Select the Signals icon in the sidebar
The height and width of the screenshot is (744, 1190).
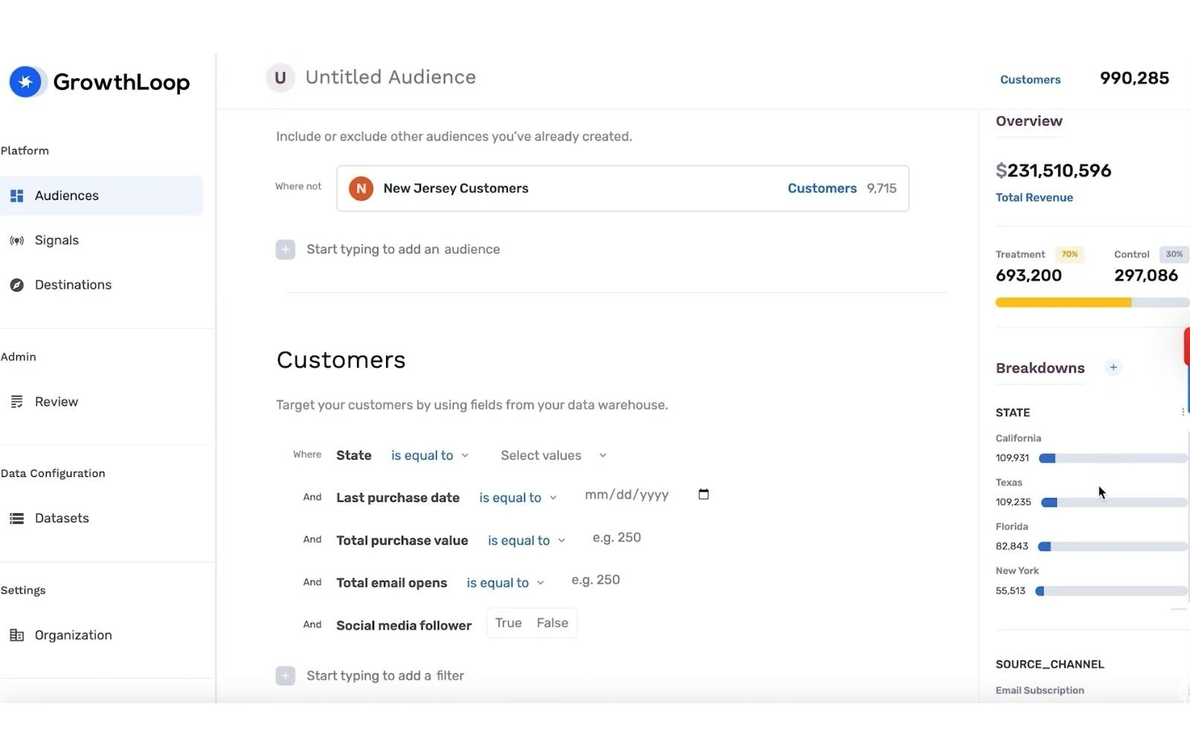(x=16, y=240)
